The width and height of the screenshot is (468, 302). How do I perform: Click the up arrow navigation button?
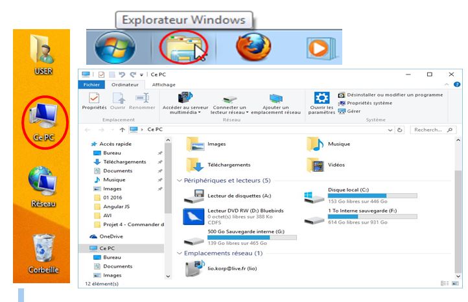(122, 130)
